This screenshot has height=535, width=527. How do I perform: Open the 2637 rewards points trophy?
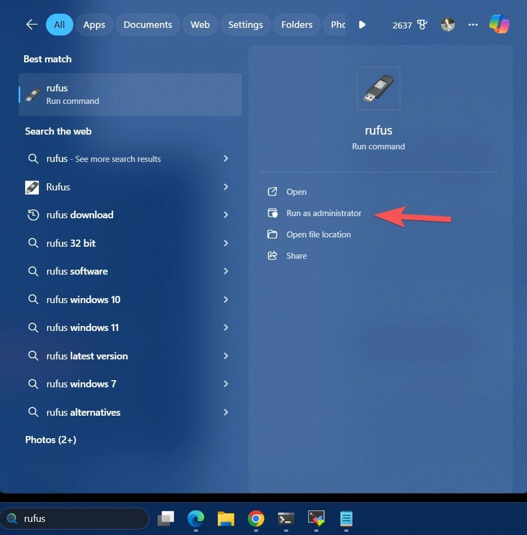click(x=409, y=25)
